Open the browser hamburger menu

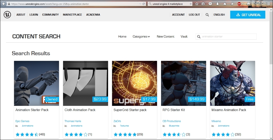tap(268, 4)
